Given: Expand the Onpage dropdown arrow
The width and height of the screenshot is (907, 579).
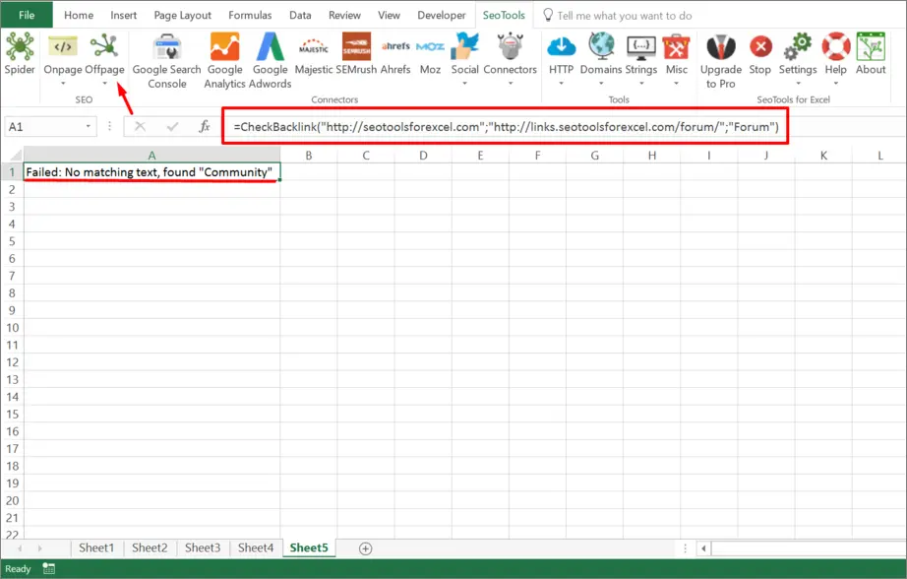Looking at the screenshot, I should (63, 84).
